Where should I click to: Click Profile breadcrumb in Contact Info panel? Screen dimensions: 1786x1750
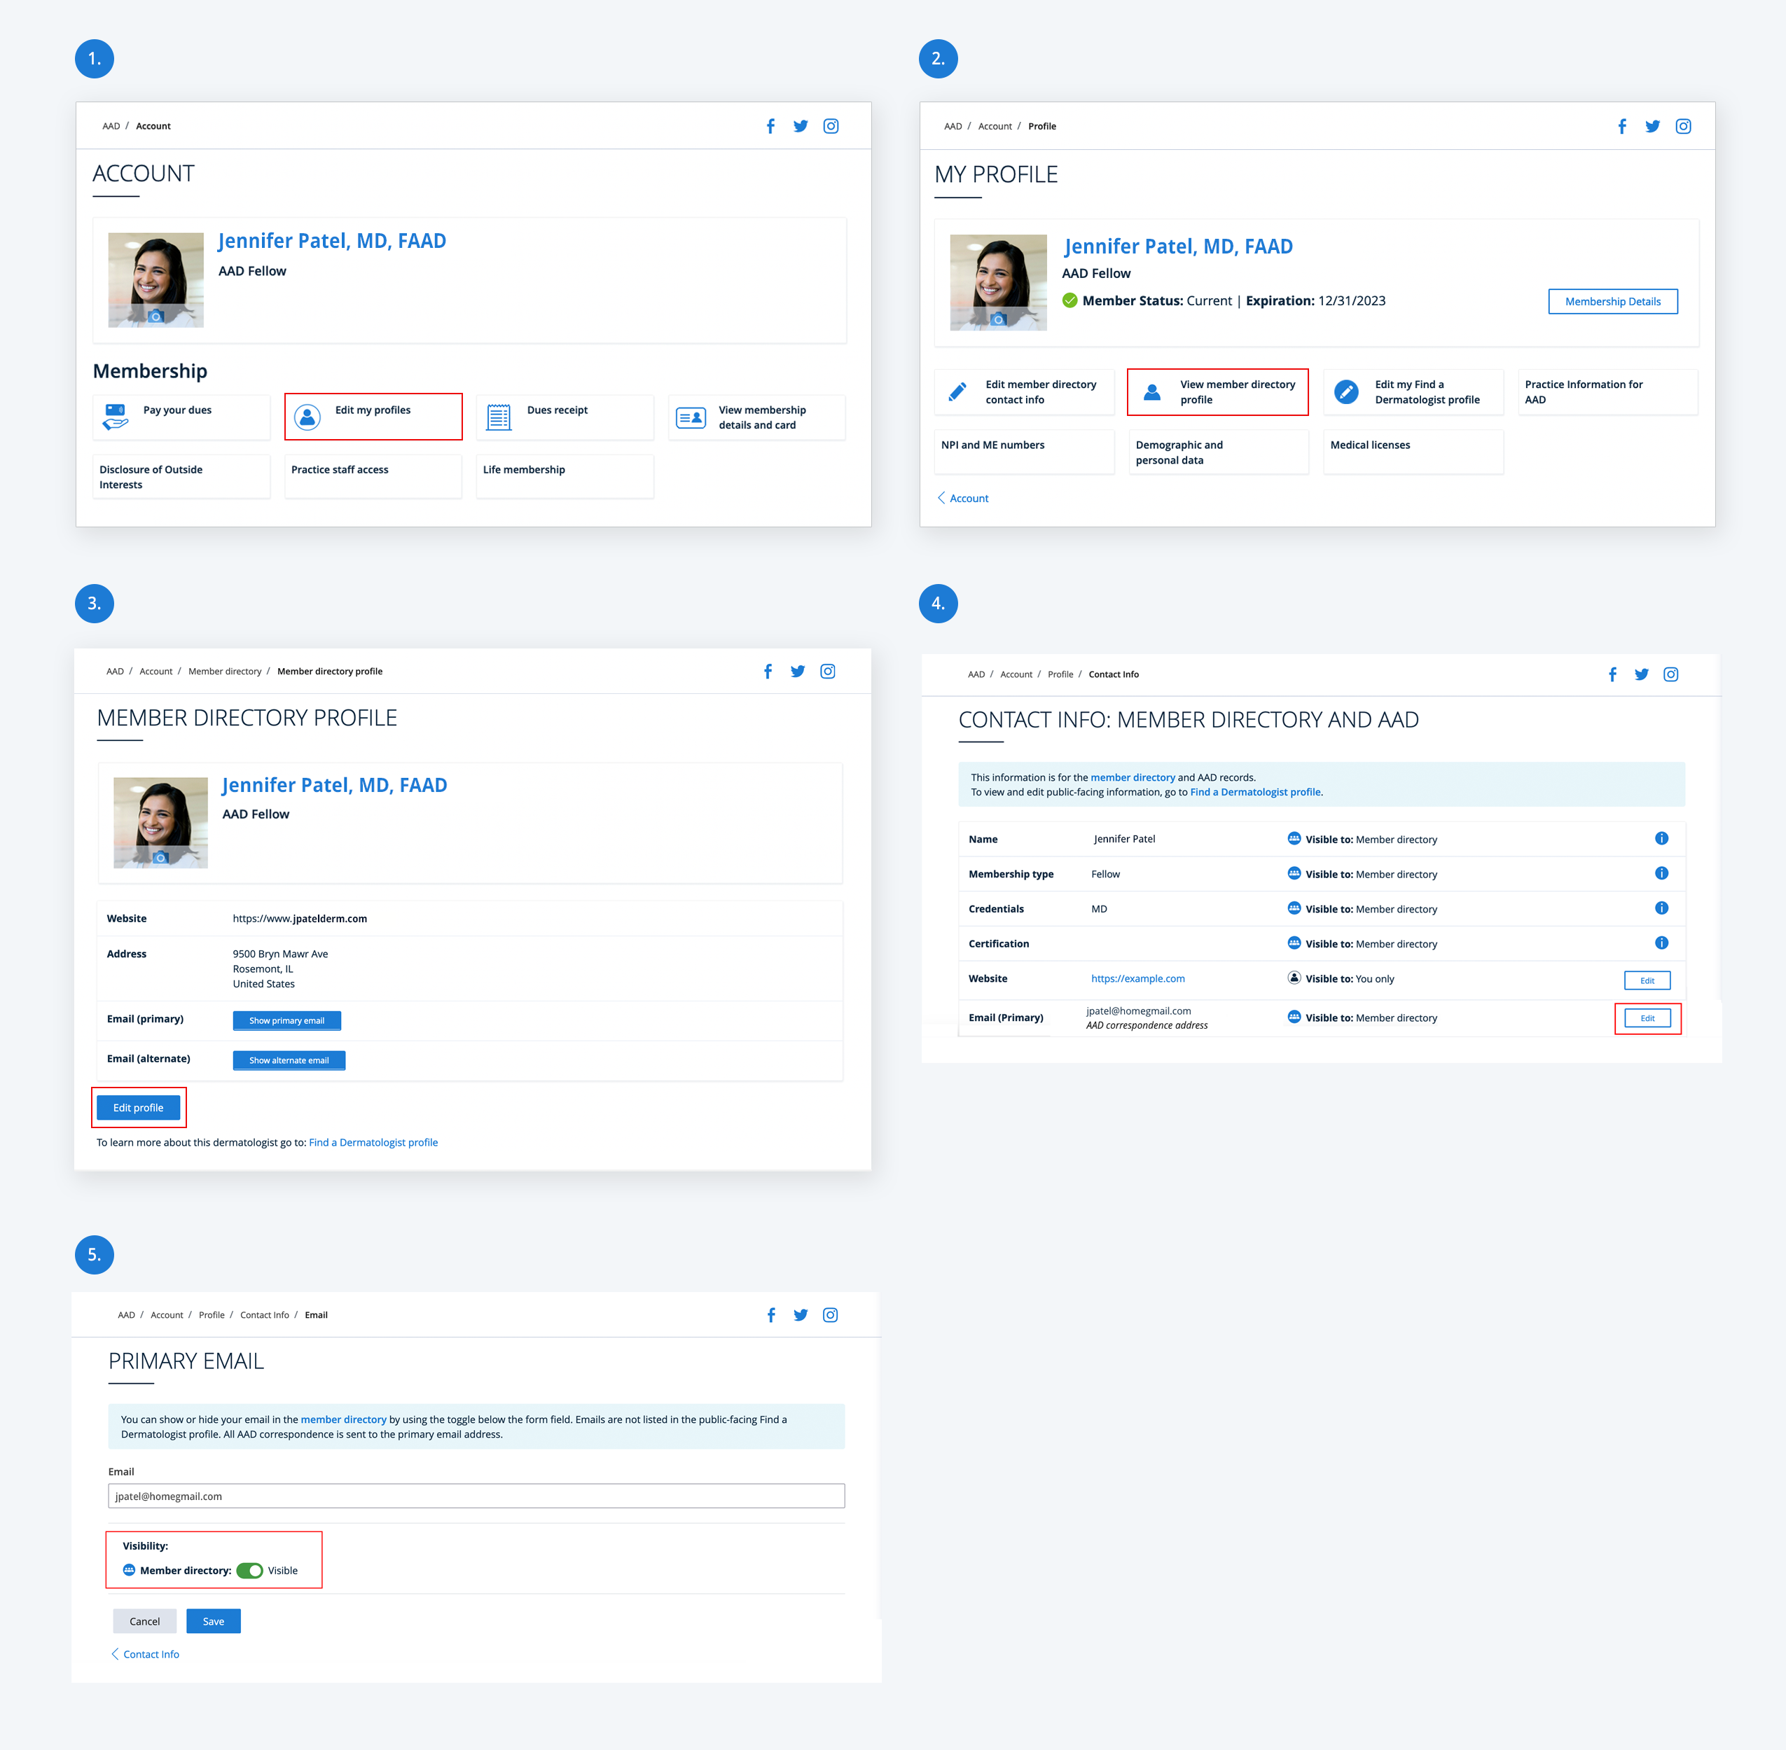pyautogui.click(x=1060, y=674)
